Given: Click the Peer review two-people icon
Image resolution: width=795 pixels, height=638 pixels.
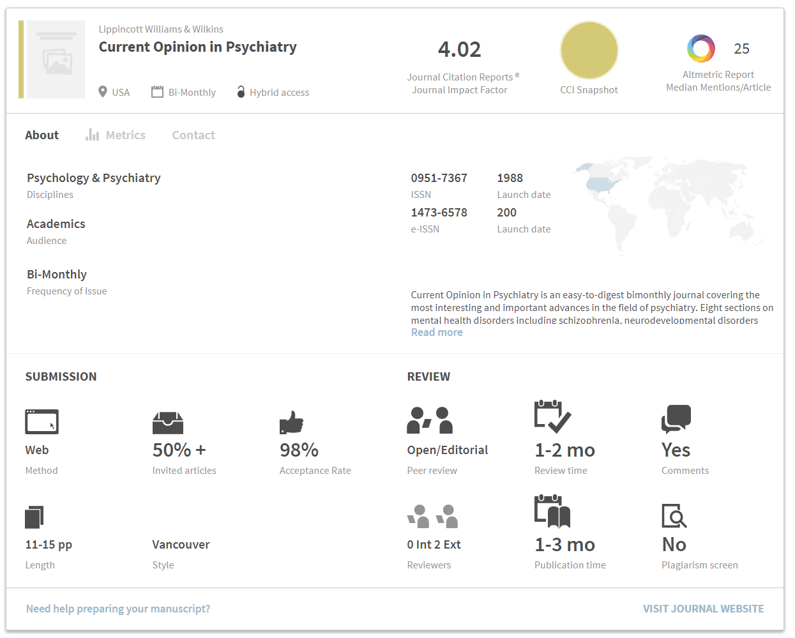Looking at the screenshot, I should click(x=430, y=420).
